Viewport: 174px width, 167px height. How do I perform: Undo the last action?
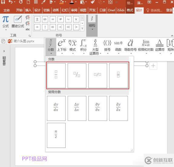tap(11, 2)
